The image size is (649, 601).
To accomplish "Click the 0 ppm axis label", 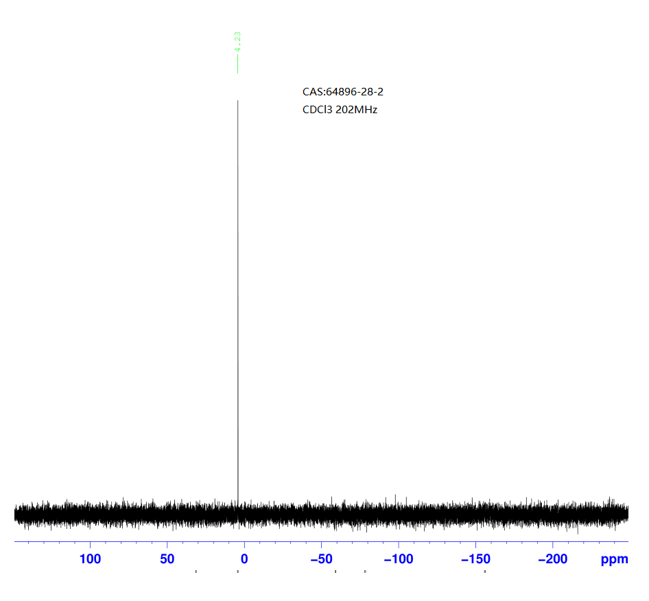I will click(x=244, y=559).
